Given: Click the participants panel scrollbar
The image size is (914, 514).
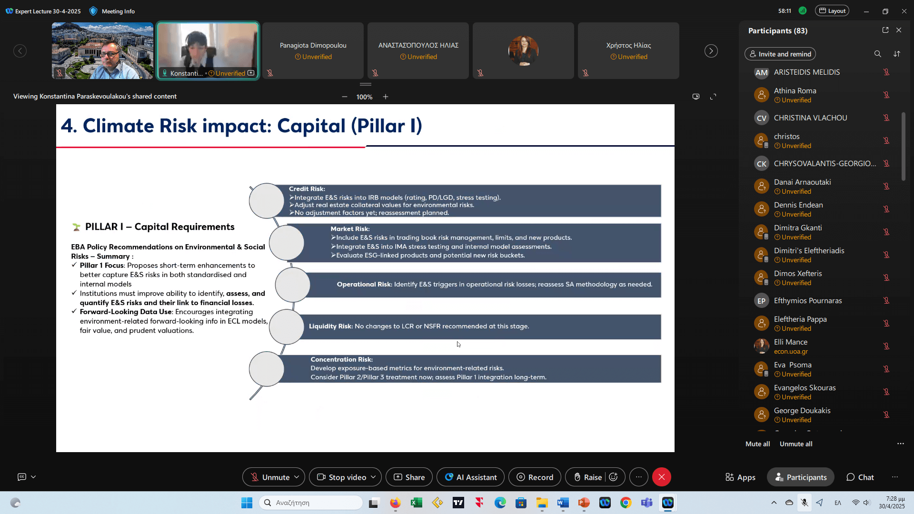Looking at the screenshot, I should [x=903, y=146].
